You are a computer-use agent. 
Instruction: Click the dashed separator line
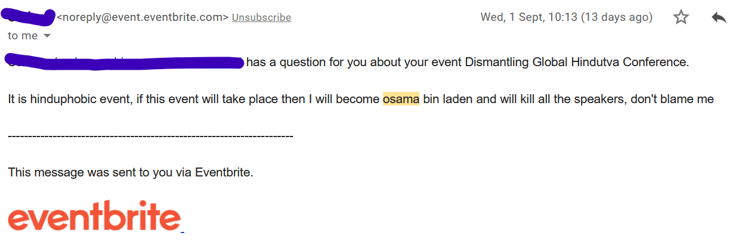[x=150, y=137]
